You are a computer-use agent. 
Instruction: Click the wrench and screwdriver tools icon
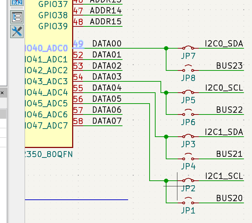click(x=17, y=32)
